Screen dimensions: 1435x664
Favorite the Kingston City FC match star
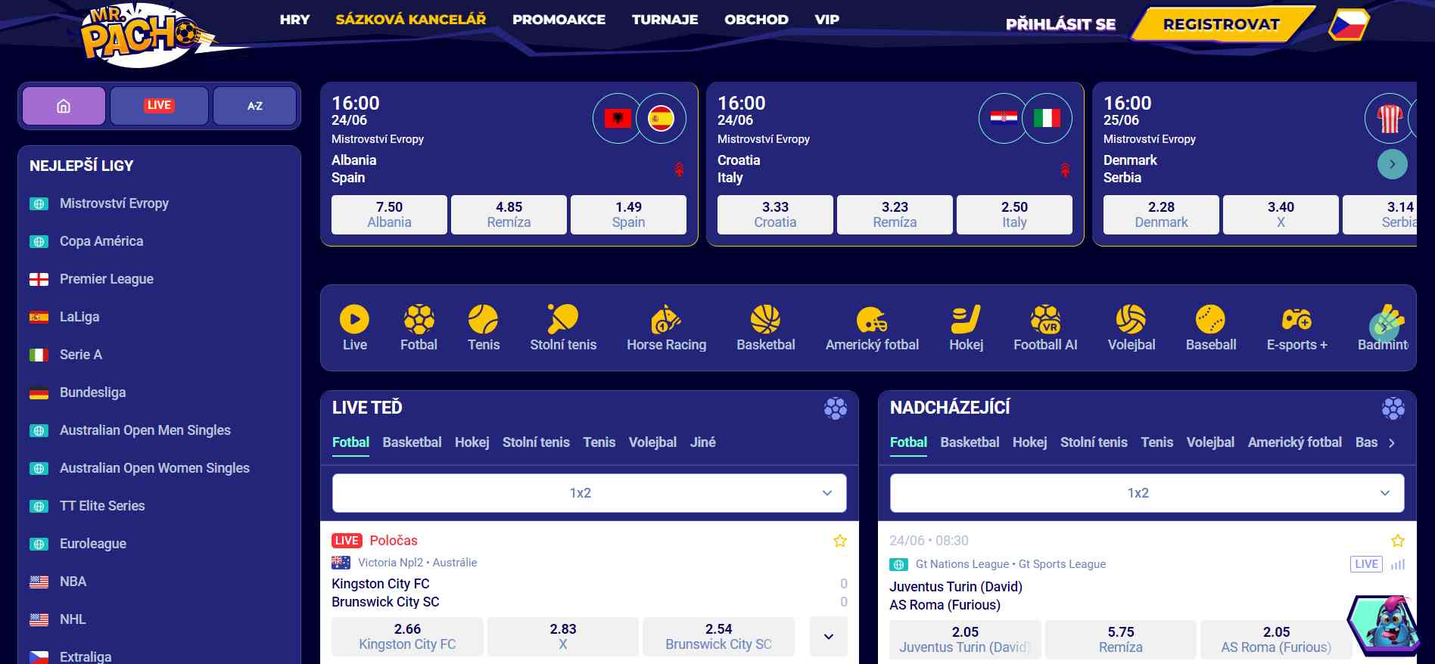839,541
